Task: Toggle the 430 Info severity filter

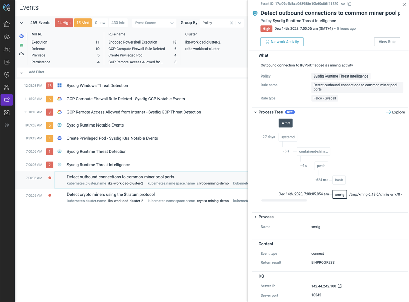Action: pos(118,23)
